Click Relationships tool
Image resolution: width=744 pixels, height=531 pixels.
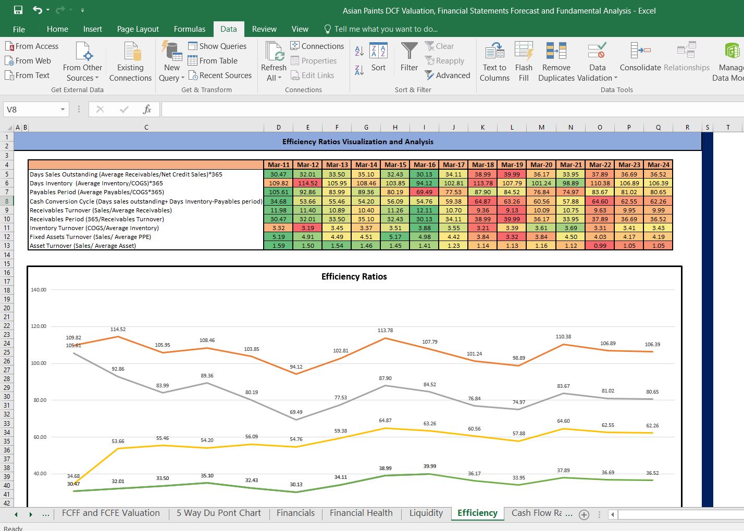(x=687, y=57)
